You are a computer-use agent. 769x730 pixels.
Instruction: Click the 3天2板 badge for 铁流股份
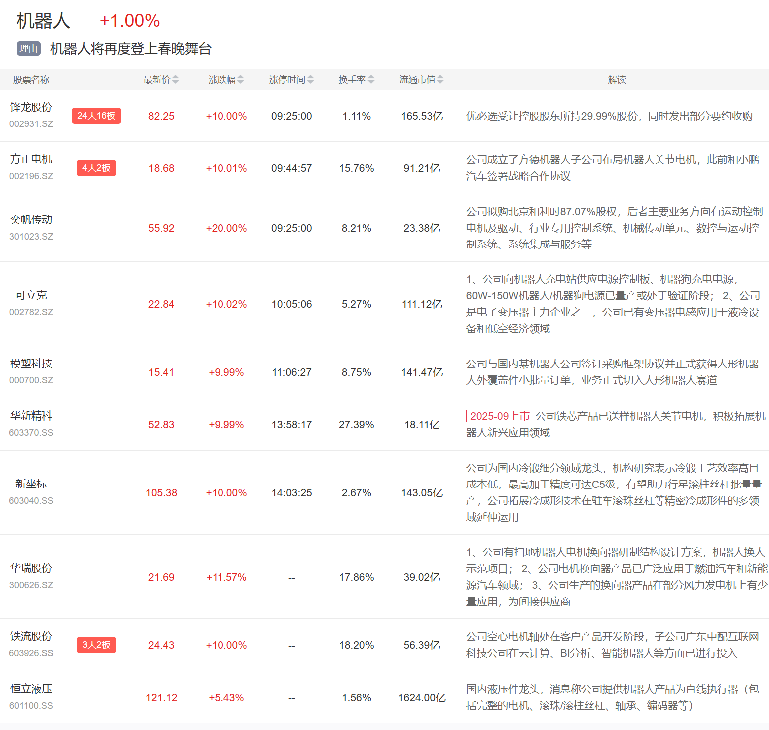click(96, 645)
